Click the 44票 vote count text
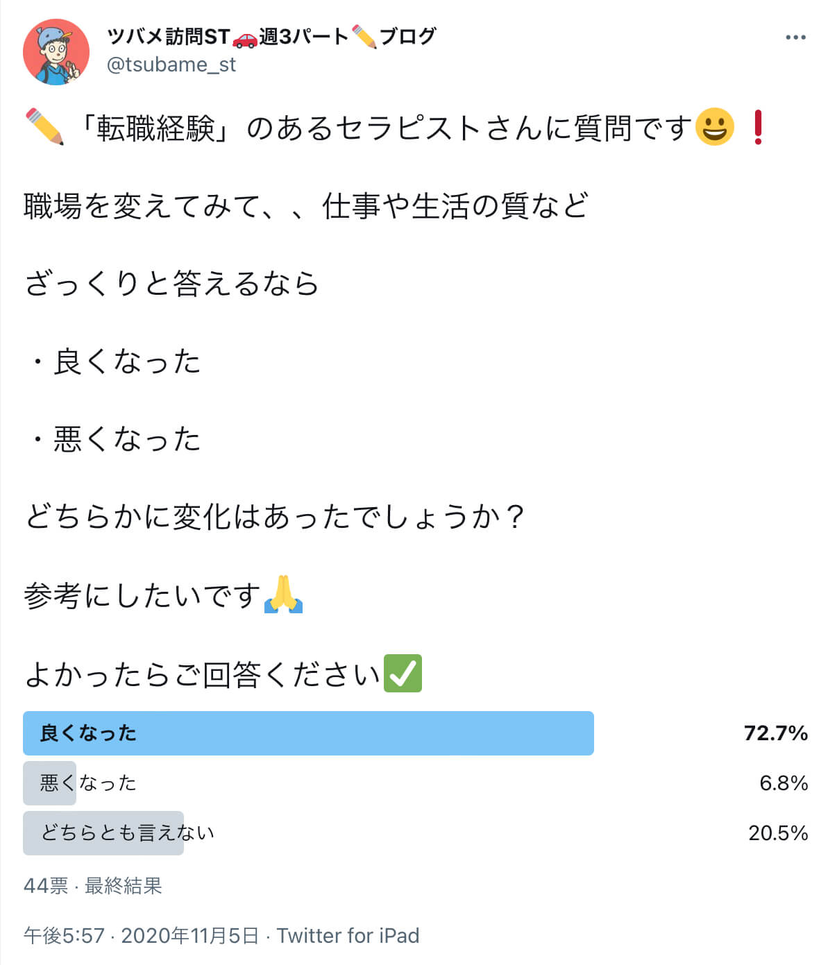The height and width of the screenshot is (965, 828). click(46, 886)
